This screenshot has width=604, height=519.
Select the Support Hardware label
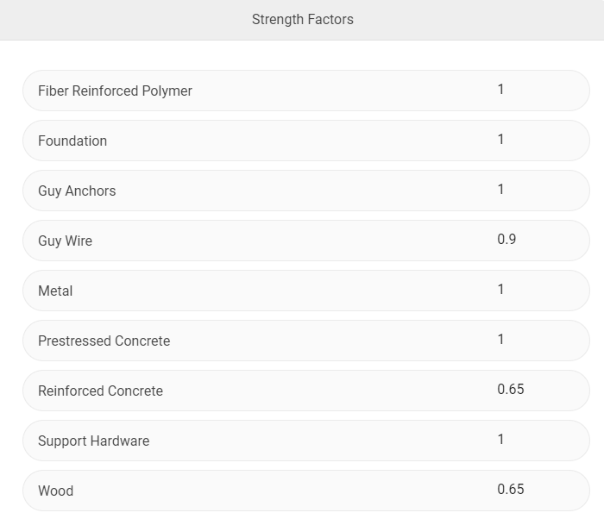(x=93, y=441)
